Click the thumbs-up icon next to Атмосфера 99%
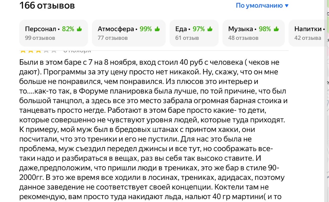 [157, 29]
